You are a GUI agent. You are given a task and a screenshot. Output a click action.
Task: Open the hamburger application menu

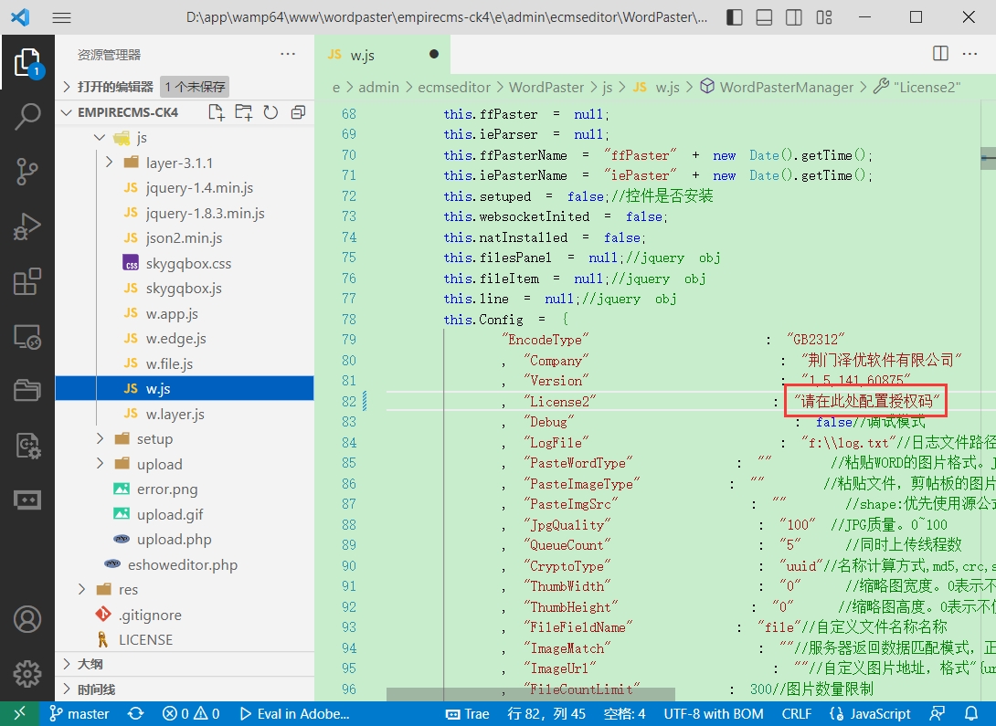pos(62,17)
